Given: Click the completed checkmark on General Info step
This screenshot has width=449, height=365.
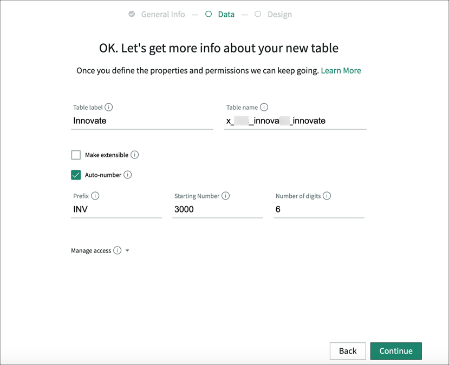Looking at the screenshot, I should coord(131,14).
